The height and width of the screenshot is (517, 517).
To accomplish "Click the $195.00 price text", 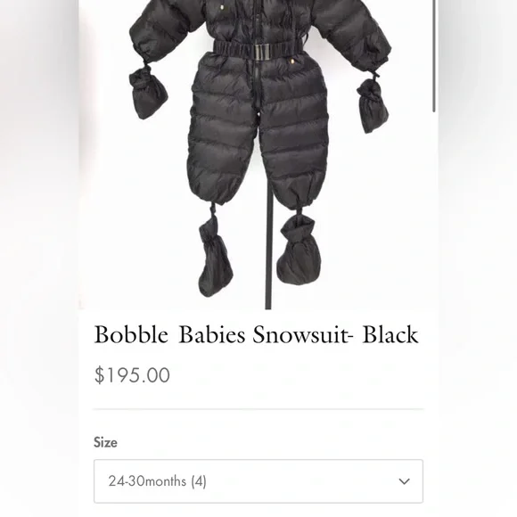I will point(132,375).
